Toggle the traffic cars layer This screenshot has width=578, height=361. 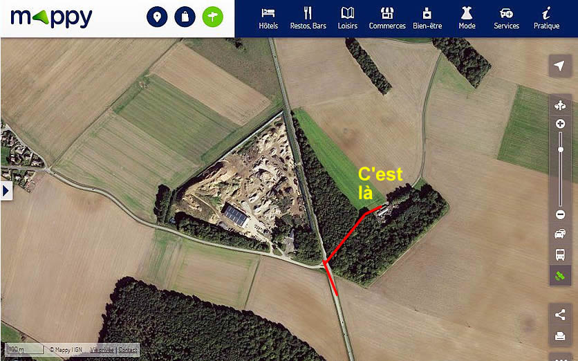[560, 234]
